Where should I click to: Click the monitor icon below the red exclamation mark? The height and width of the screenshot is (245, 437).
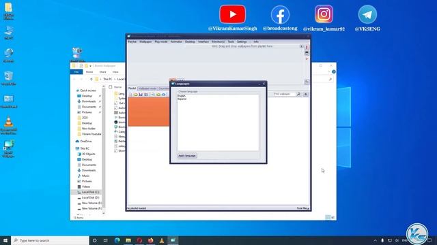307,53
